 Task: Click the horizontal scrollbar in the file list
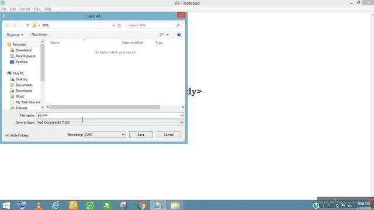105,107
